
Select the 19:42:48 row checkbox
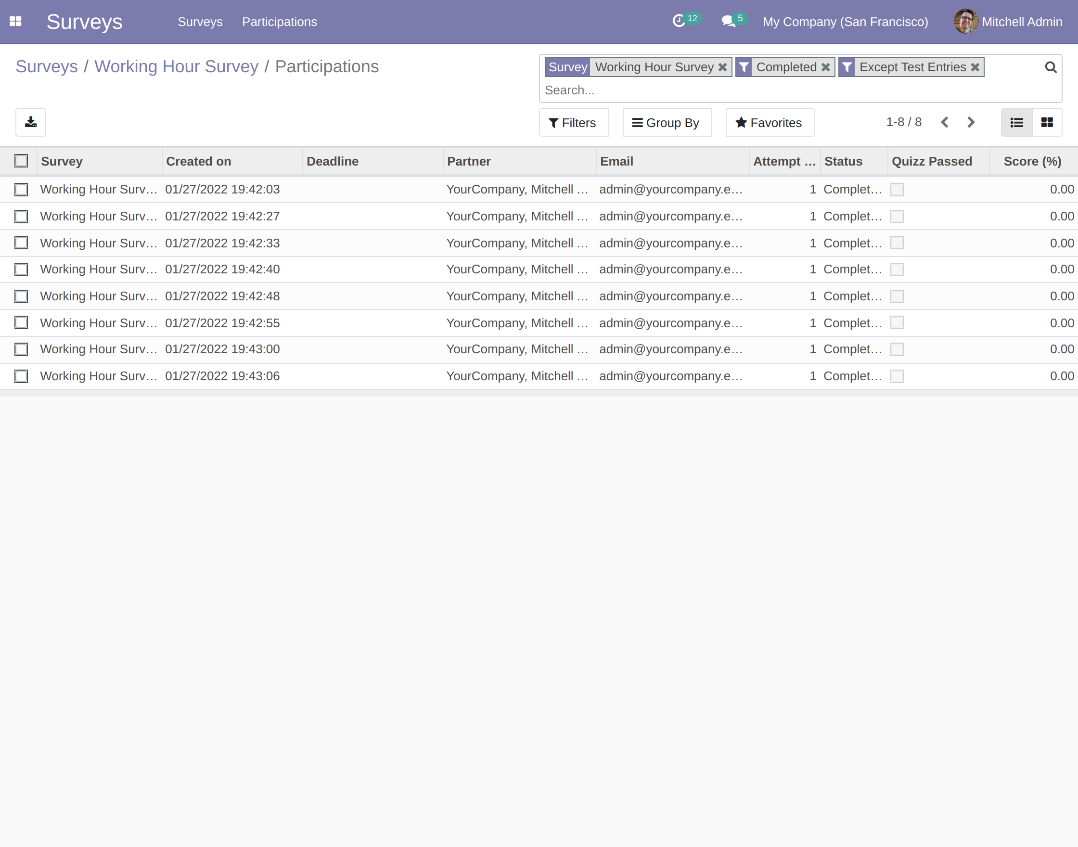click(21, 296)
